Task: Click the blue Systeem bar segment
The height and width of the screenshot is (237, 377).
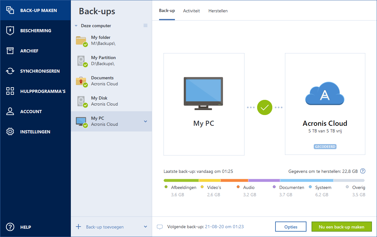Action: pos(307,180)
